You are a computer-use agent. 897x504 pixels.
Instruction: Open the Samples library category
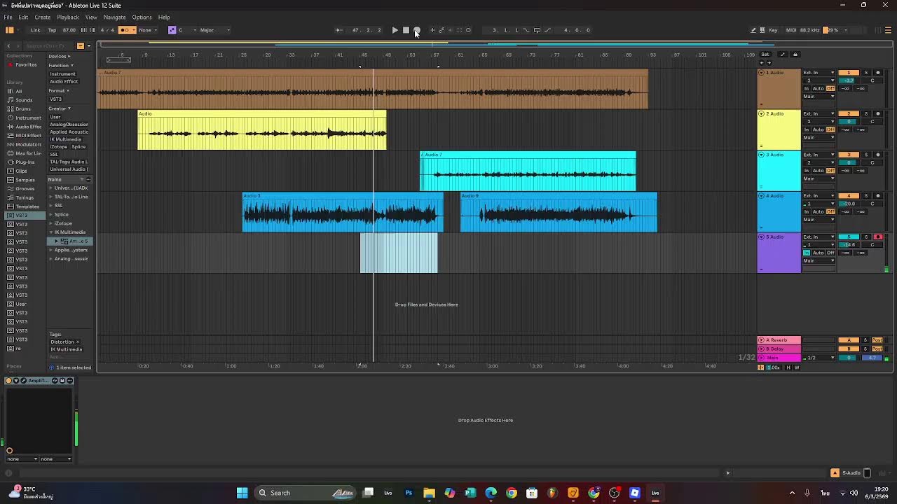tap(25, 180)
